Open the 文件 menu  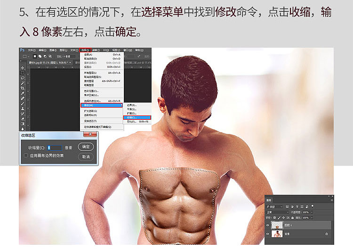[x=32, y=50]
